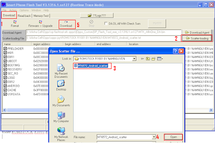Open the Window menu
The height and width of the screenshot is (144, 215).
pos(36,10)
